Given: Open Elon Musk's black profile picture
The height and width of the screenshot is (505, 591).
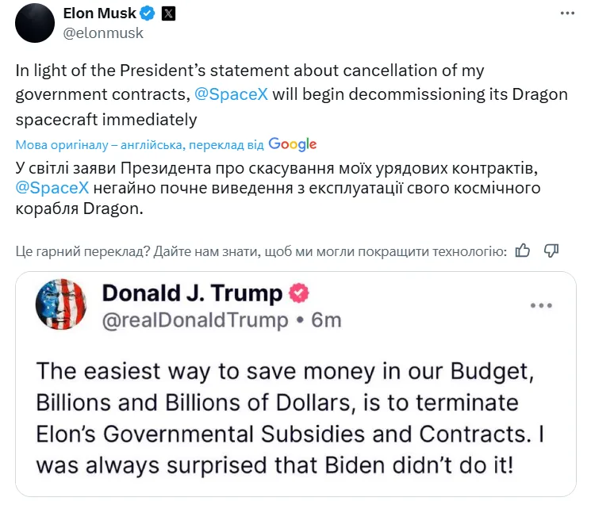Looking at the screenshot, I should tap(34, 23).
